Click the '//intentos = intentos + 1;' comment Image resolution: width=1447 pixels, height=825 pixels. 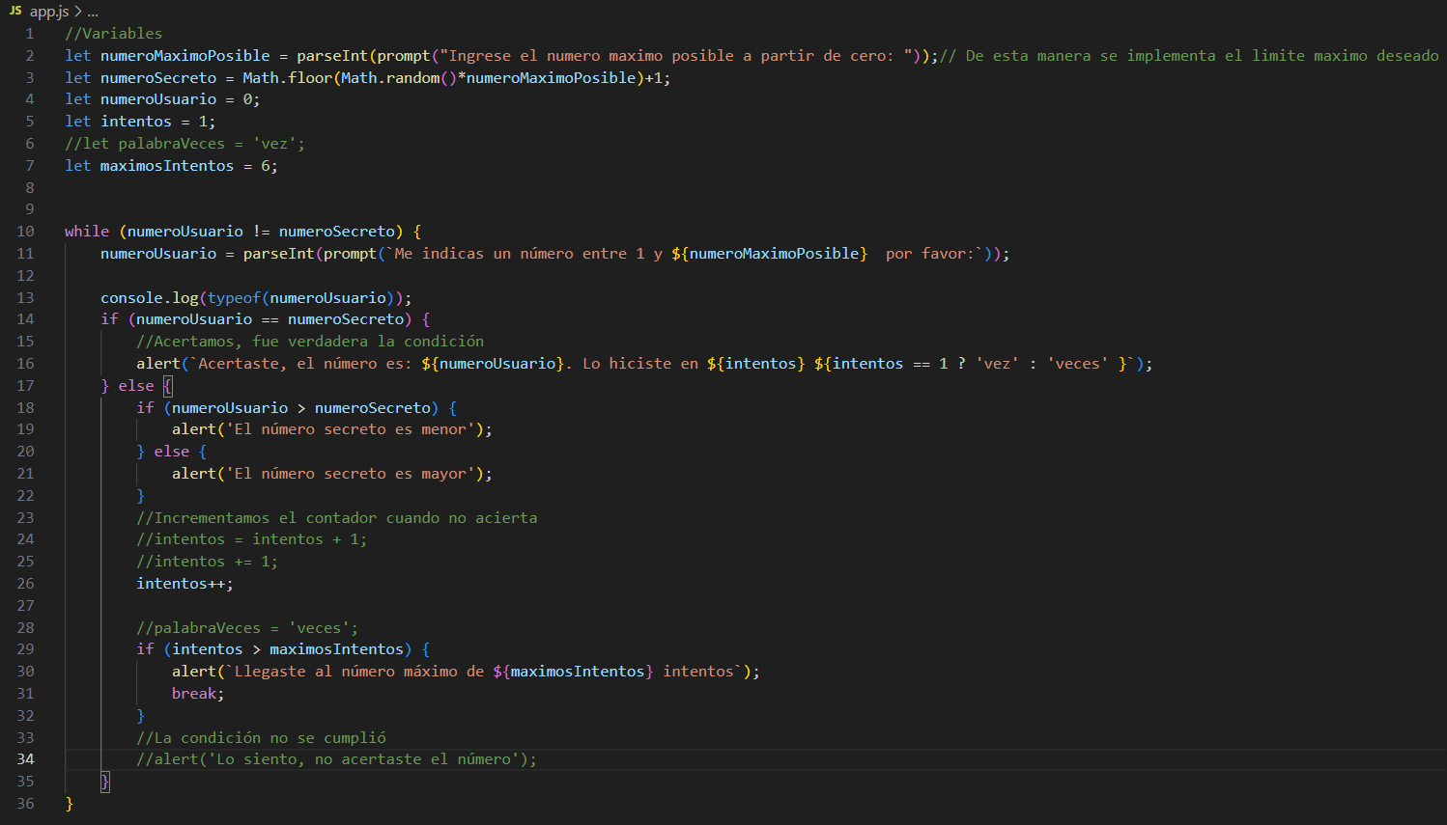point(252,539)
